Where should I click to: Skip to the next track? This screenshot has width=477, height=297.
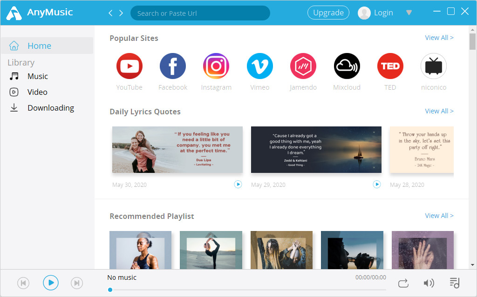point(77,283)
